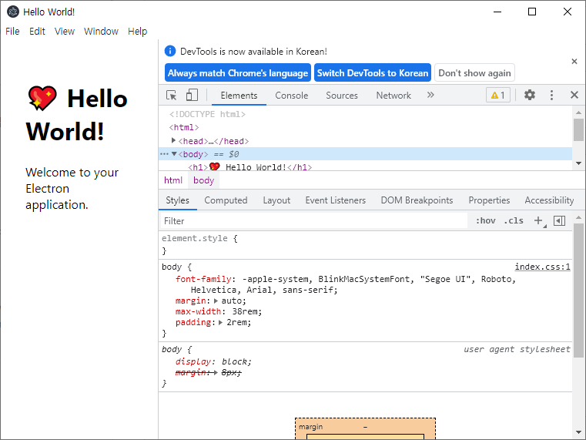Click the max-width value 38rem

coord(244,311)
